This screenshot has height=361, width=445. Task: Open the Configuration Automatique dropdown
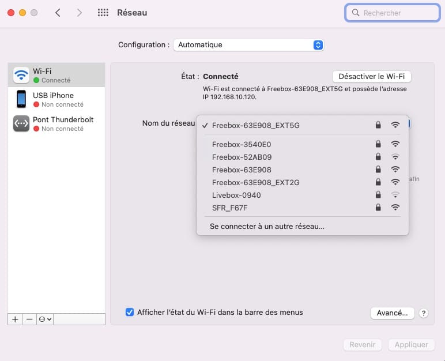(x=248, y=45)
